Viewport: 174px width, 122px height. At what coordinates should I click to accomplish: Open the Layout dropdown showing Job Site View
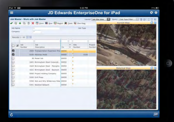[101, 19]
